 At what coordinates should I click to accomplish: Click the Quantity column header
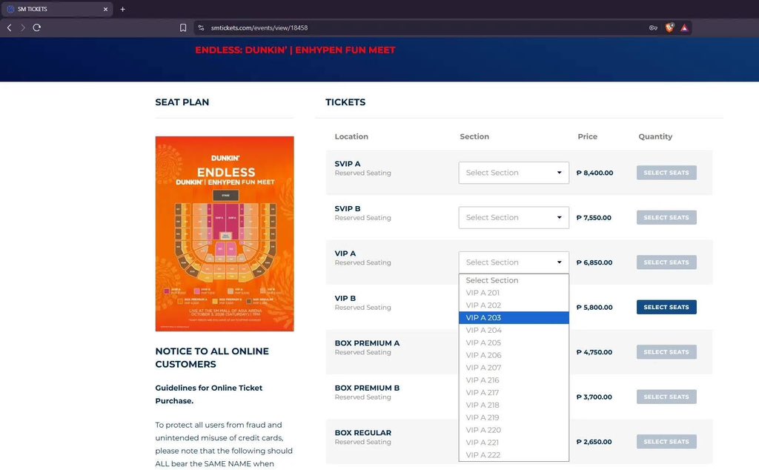[655, 136]
